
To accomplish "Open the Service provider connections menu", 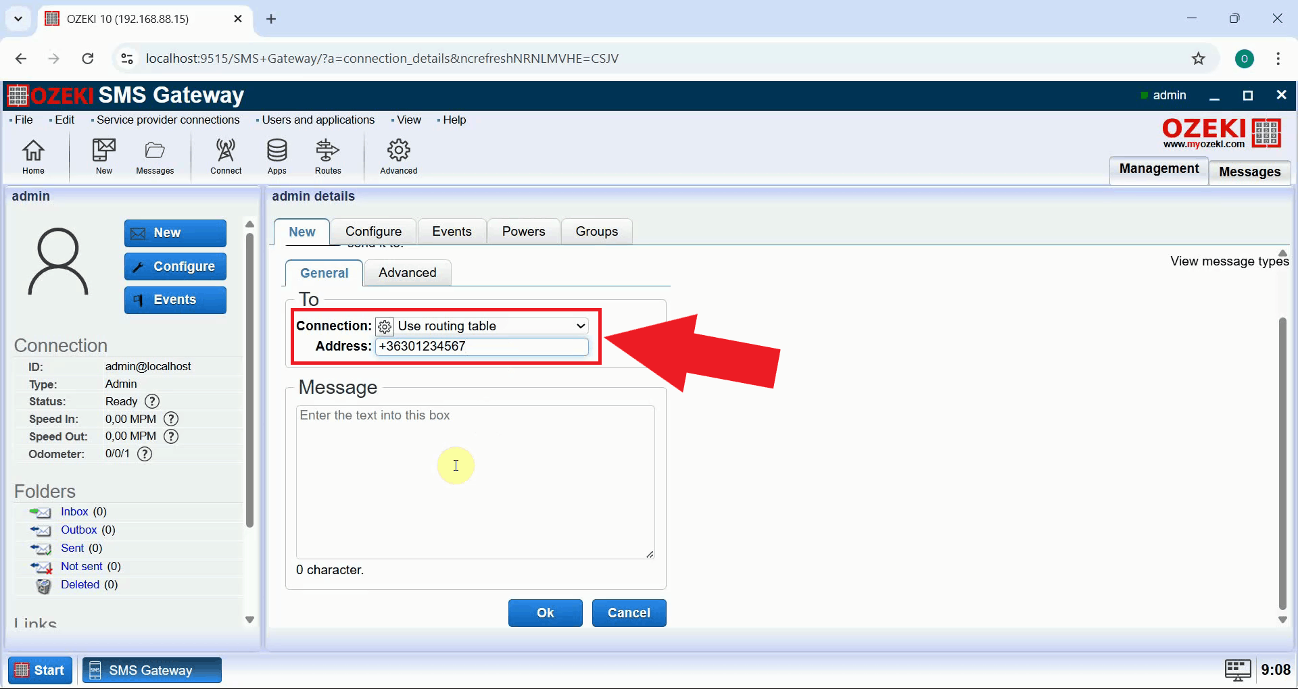I will pyautogui.click(x=168, y=120).
